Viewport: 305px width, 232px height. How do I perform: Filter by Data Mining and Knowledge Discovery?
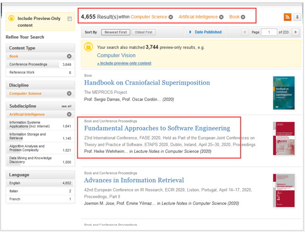tap(40, 160)
